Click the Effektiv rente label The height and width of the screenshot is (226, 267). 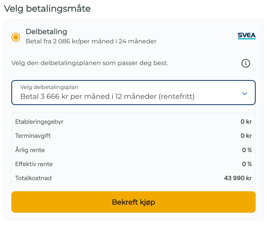[x=34, y=164]
